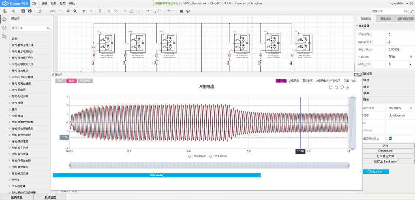Toggle the 逆变侧Ia:0 legend series
This screenshot has width=415, height=200.
coord(217,156)
